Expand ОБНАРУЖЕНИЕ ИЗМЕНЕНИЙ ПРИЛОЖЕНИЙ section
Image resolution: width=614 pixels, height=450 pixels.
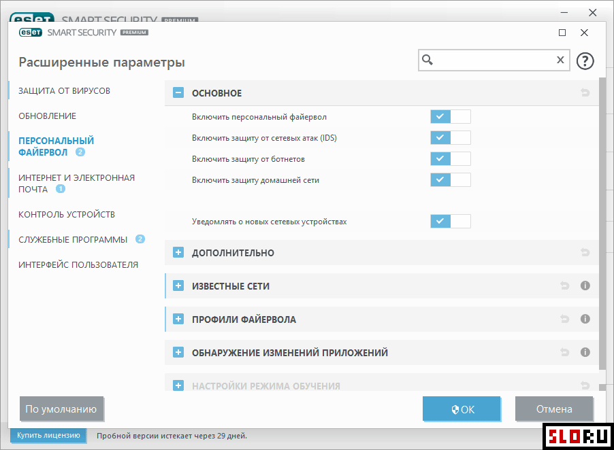click(178, 352)
